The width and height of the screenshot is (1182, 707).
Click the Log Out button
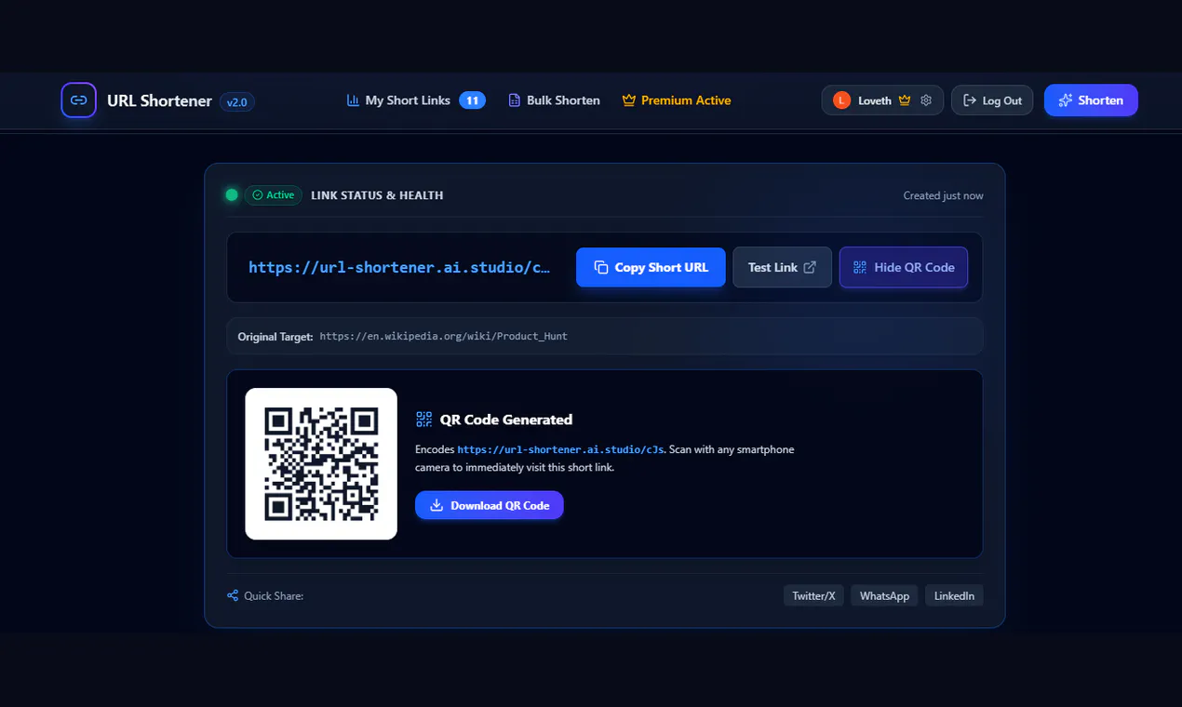[992, 100]
